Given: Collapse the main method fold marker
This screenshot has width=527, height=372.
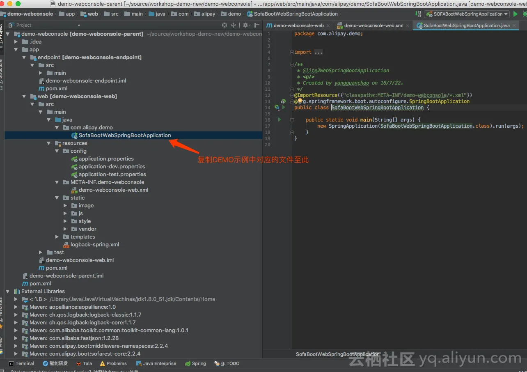Looking at the screenshot, I should pos(292,119).
